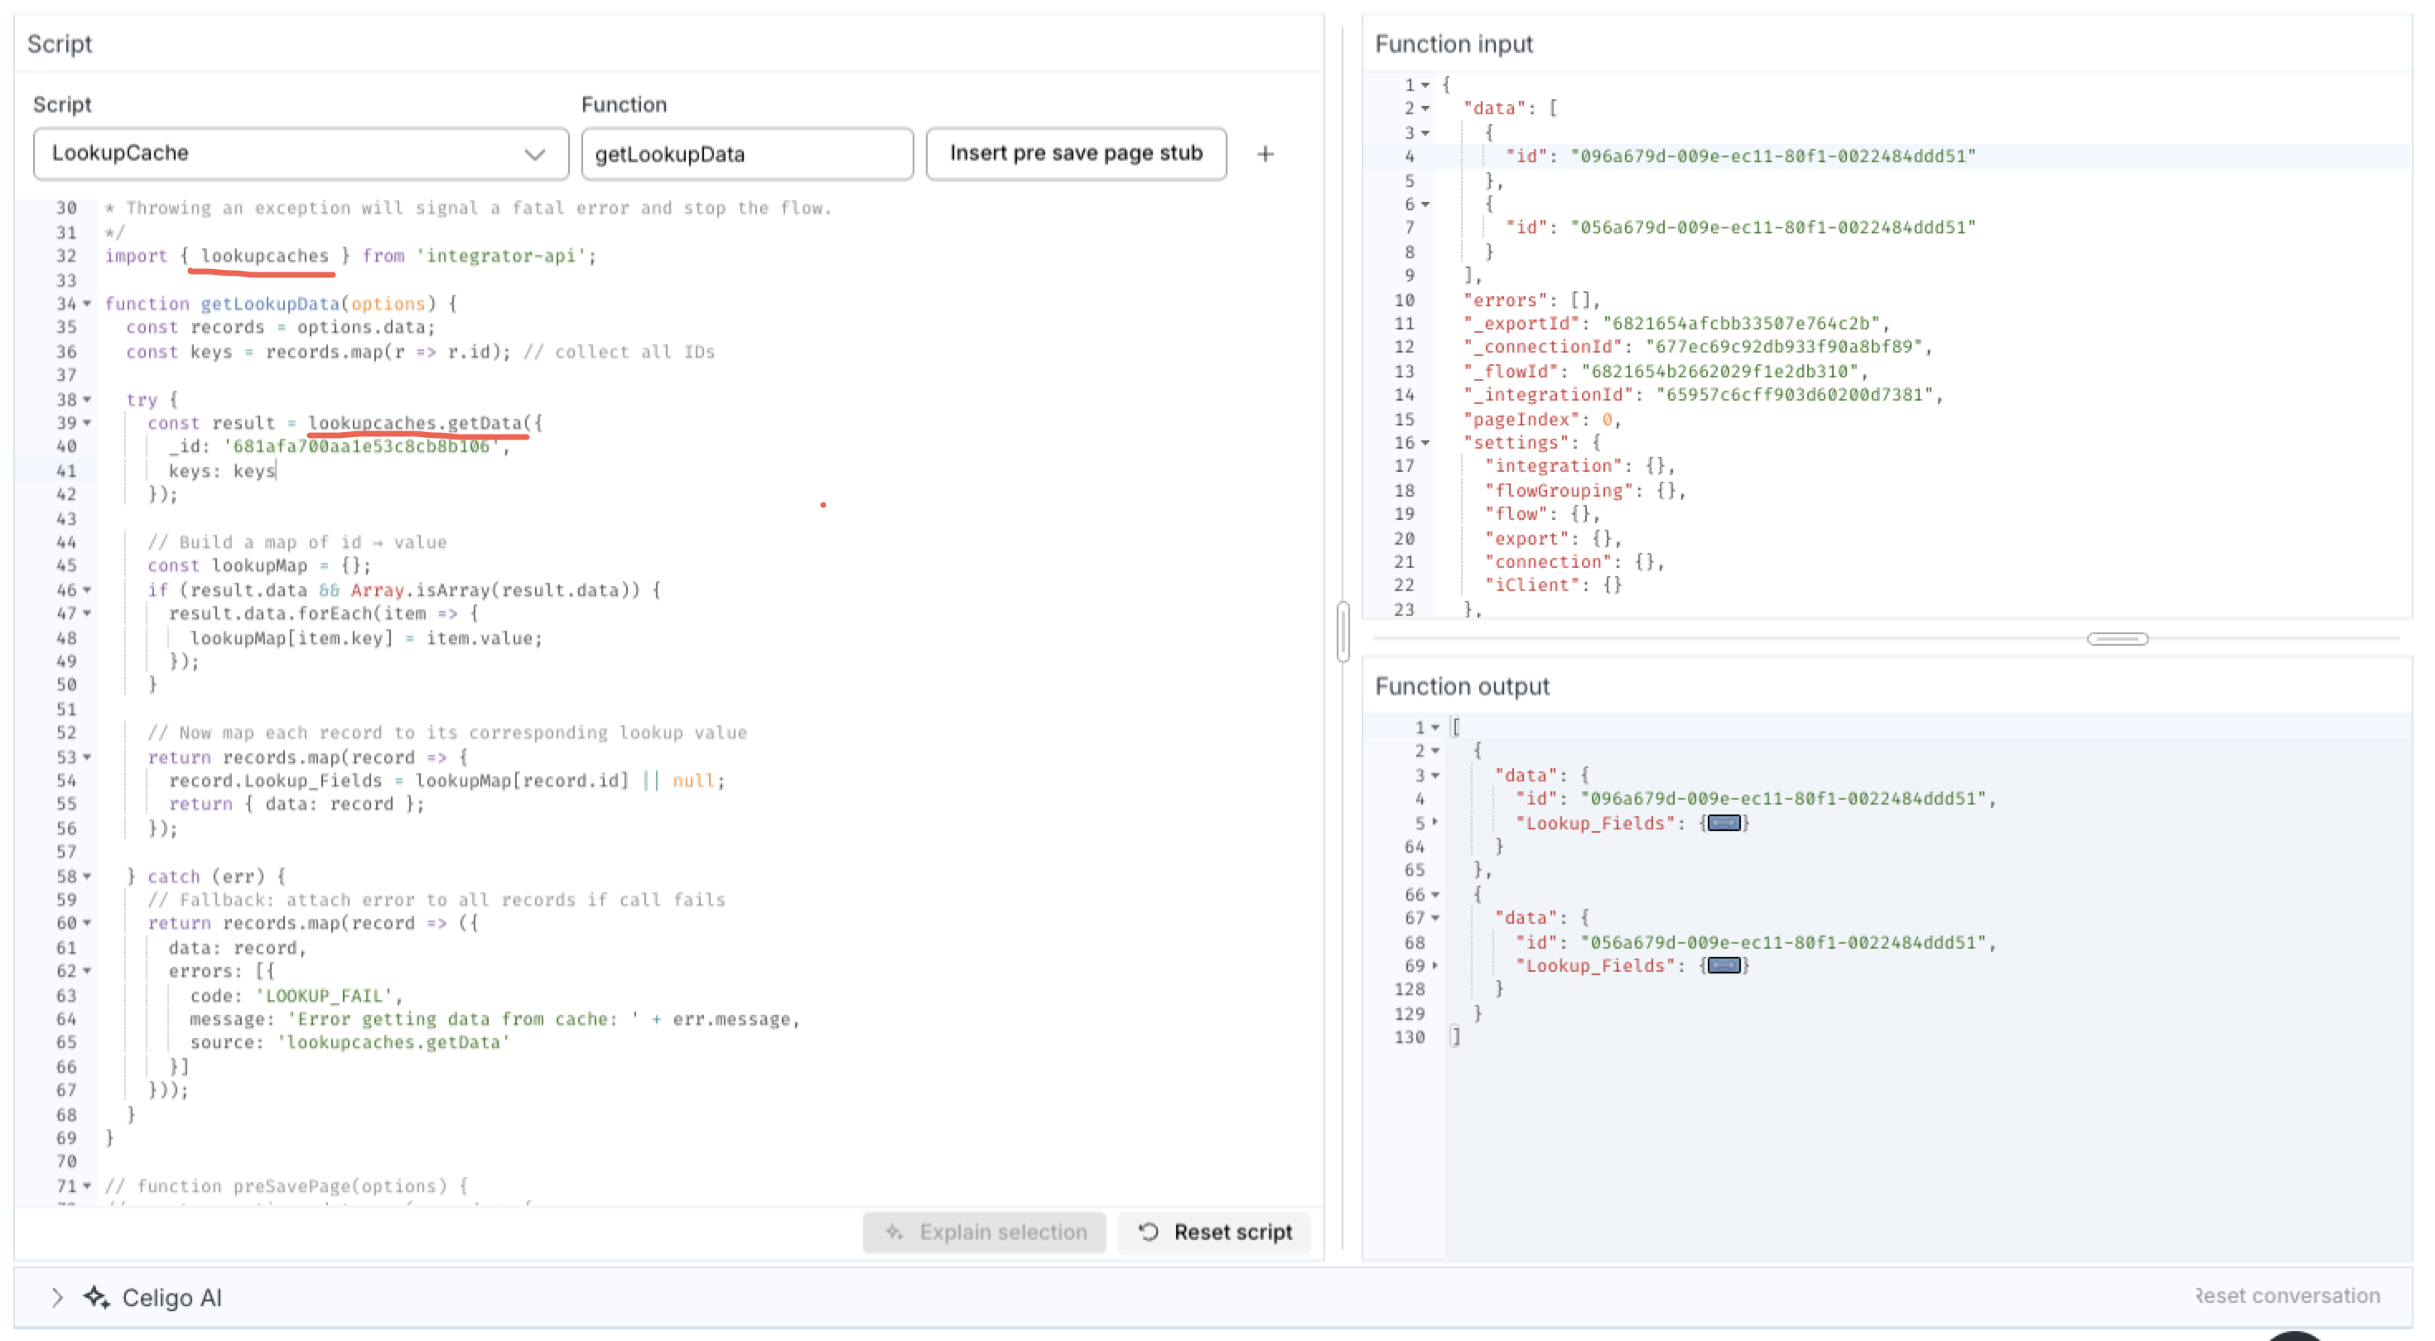The image size is (2435, 1341).
Task: Collapse Function output fold arrow at line 2
Action: pos(1434,752)
